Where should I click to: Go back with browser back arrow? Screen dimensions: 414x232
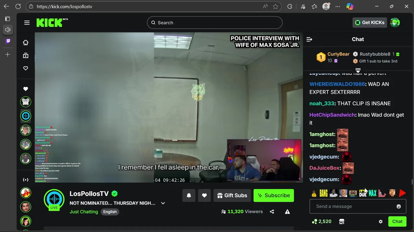point(6,6)
